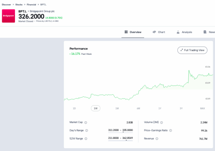
Task: Switch chart to 6M range
Action: [138, 108]
